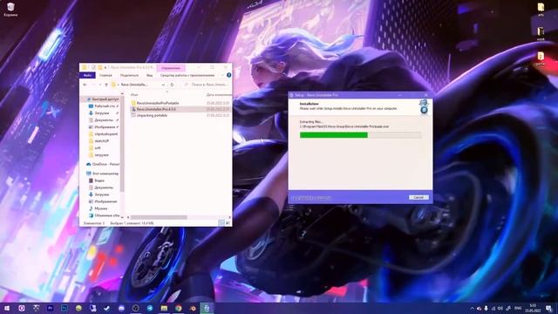The width and height of the screenshot is (558, 314).
Task: Click the green installation progress bar
Action: [360, 135]
